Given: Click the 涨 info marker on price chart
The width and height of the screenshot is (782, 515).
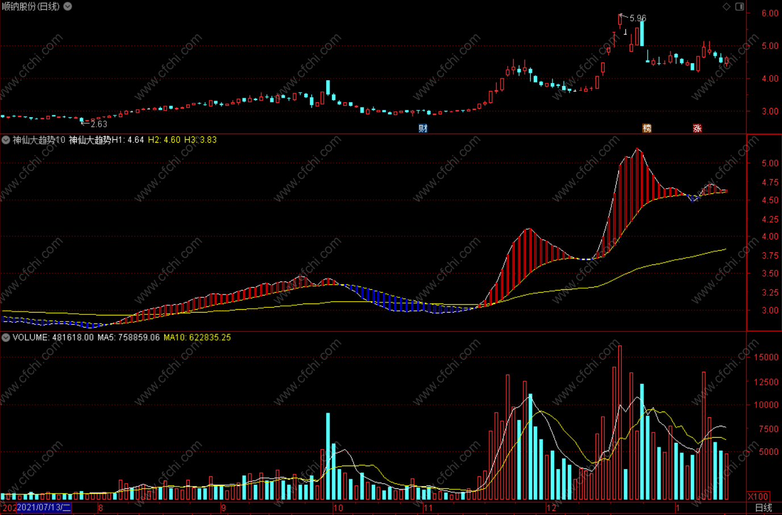Looking at the screenshot, I should (x=697, y=128).
